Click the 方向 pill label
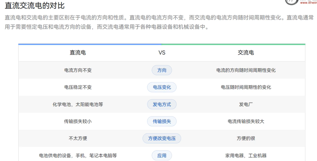317x161 pixels. click(162, 70)
